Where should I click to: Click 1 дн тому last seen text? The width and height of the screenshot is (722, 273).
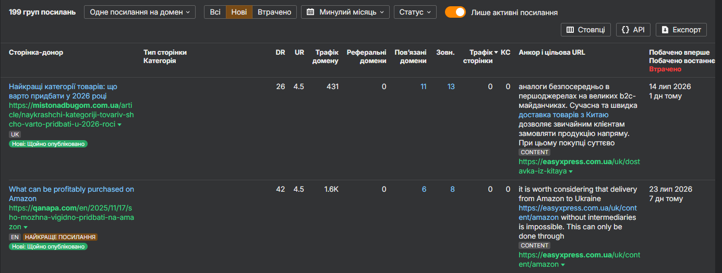point(665,96)
